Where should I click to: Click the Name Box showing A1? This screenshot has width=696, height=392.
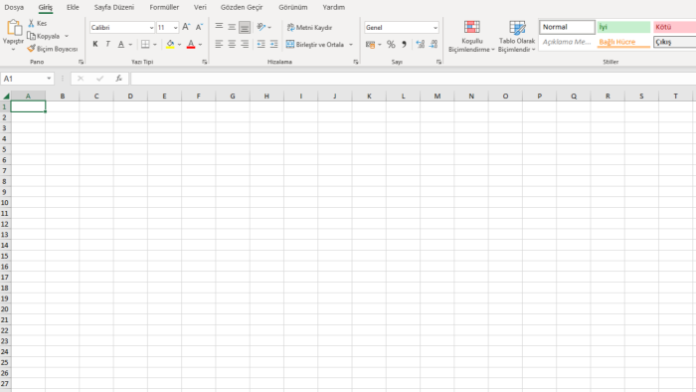(27, 79)
